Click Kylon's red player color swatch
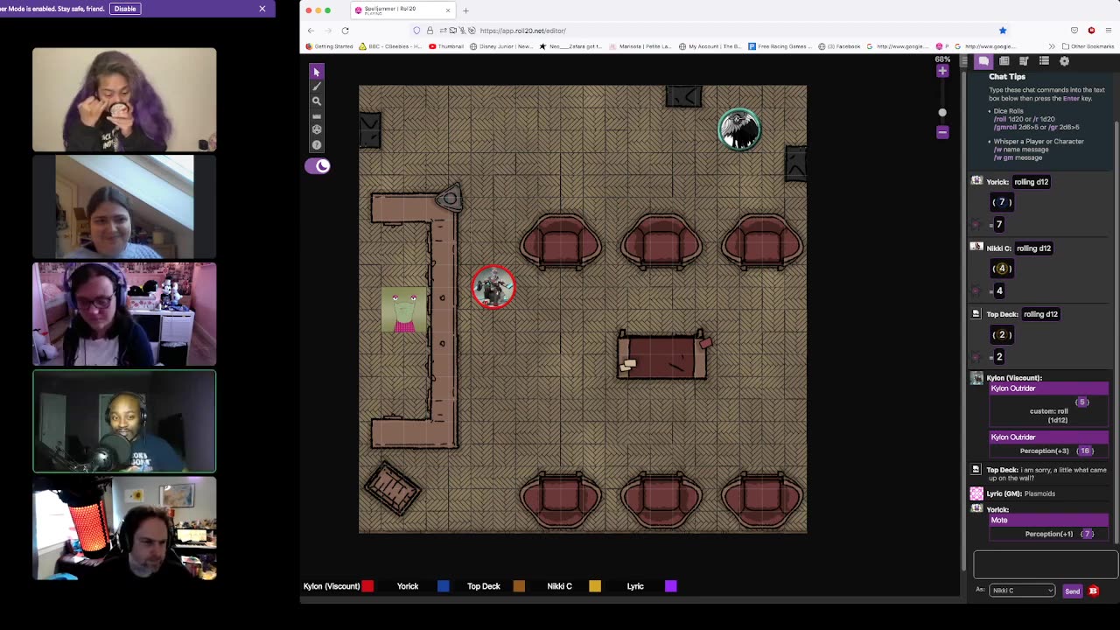 [367, 586]
